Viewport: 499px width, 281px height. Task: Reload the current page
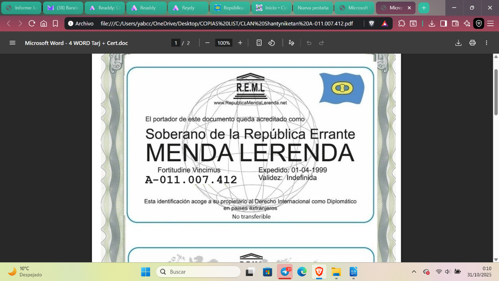point(32,24)
